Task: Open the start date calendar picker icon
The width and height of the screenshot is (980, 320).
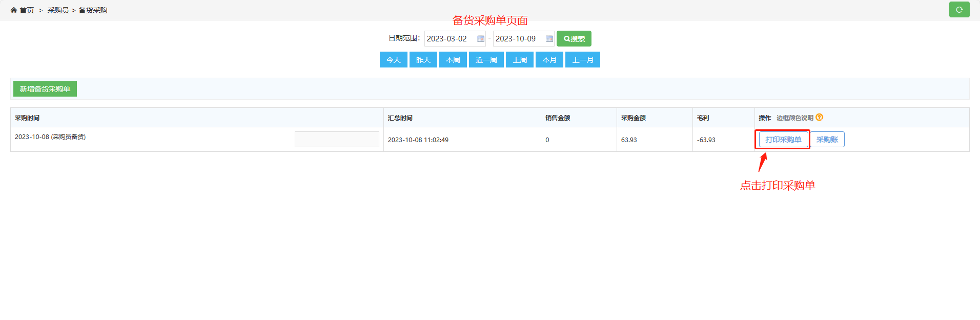Action: tap(480, 39)
